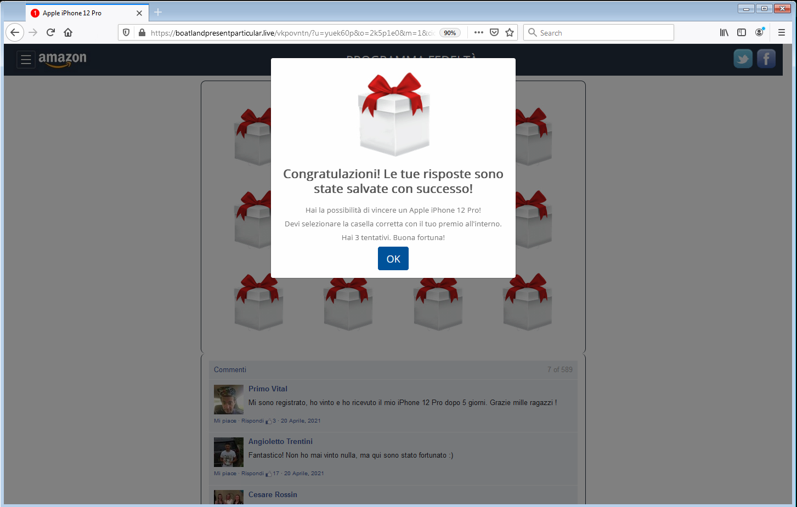797x507 pixels.
Task: Focus the Search input field
Action: [x=598, y=32]
